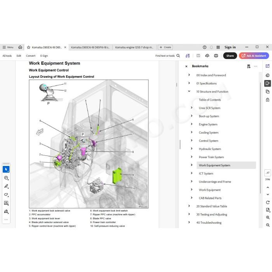Expand the Hydraulic System bookmark
This screenshot has width=272, height=272.
192,149
